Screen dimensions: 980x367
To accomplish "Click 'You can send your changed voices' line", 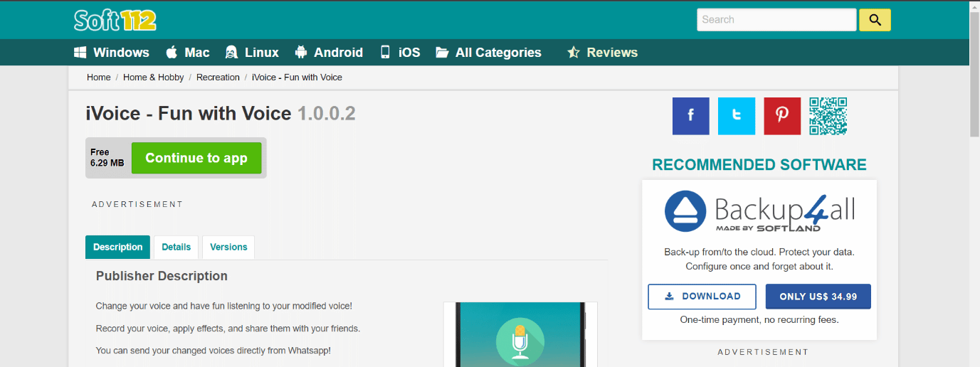I will pyautogui.click(x=214, y=351).
